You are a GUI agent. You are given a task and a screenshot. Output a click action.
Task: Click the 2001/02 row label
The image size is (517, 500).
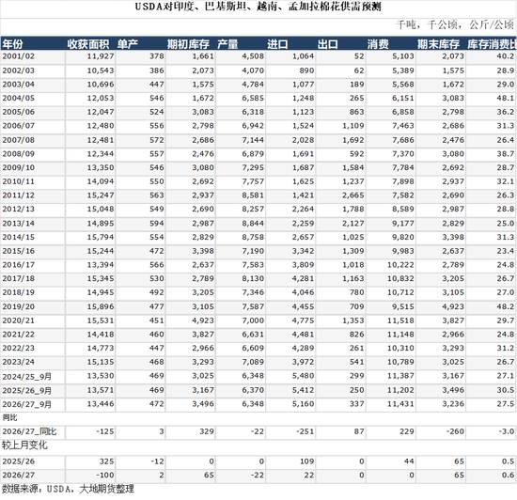click(19, 56)
